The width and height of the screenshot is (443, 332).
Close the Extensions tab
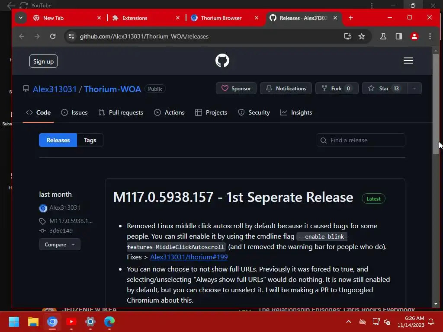tap(178, 18)
